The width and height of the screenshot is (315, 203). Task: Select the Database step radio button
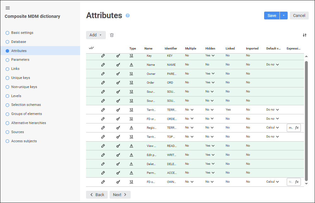click(x=7, y=42)
